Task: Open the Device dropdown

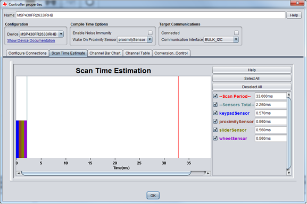Action: tap(61, 34)
